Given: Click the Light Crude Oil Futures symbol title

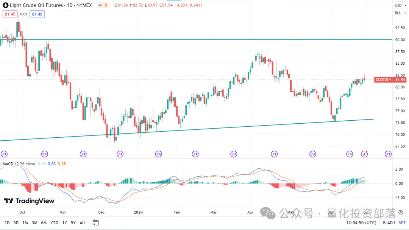Looking at the screenshot, I should (51, 5).
